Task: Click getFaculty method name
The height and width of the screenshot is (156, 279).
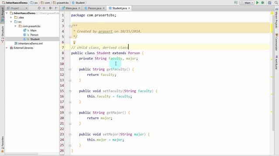Action: click(116, 69)
